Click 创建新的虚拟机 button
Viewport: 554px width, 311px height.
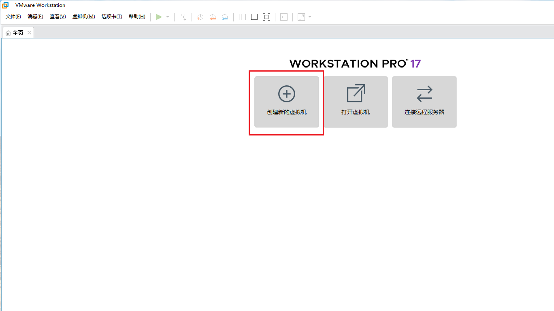pyautogui.click(x=287, y=102)
